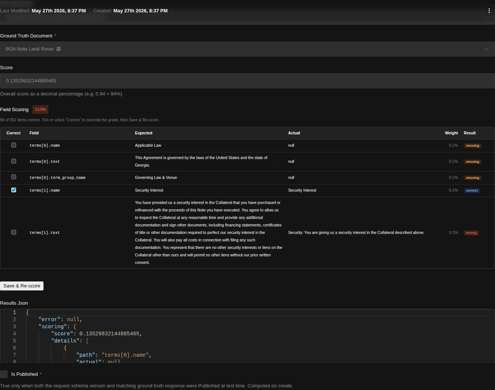Viewport: 495px width, 390px height.
Task: Click the Correct column header
Action: (x=13, y=133)
